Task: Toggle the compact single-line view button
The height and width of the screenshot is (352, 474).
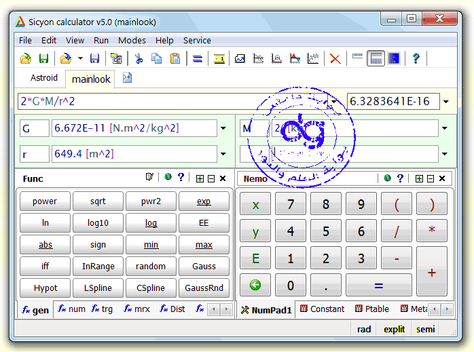Action: click(x=357, y=57)
